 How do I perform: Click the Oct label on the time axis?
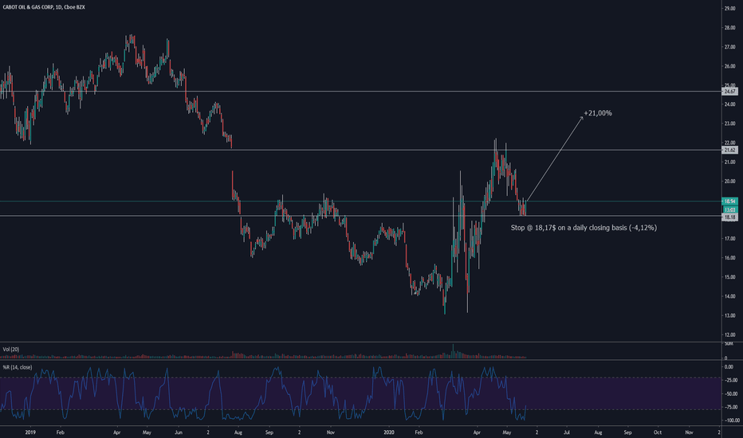click(658, 432)
